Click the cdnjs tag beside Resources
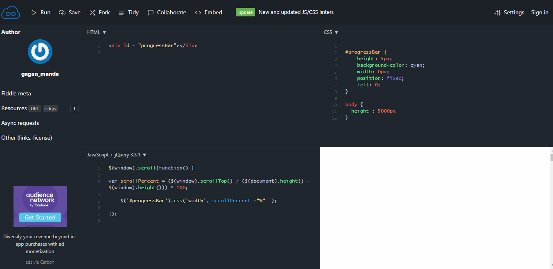 (51, 109)
